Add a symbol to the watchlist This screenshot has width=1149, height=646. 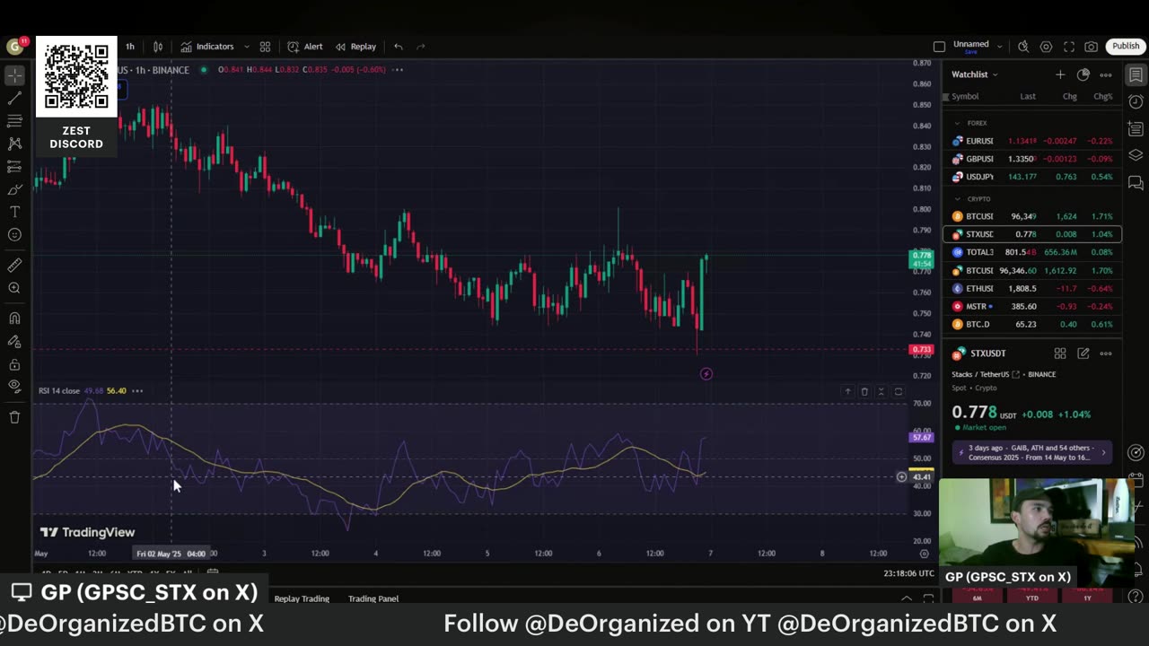click(x=1060, y=74)
